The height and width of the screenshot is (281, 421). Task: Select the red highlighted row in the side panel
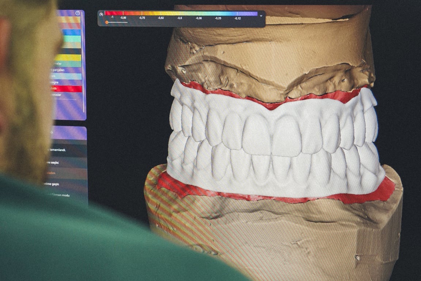[x=66, y=89]
